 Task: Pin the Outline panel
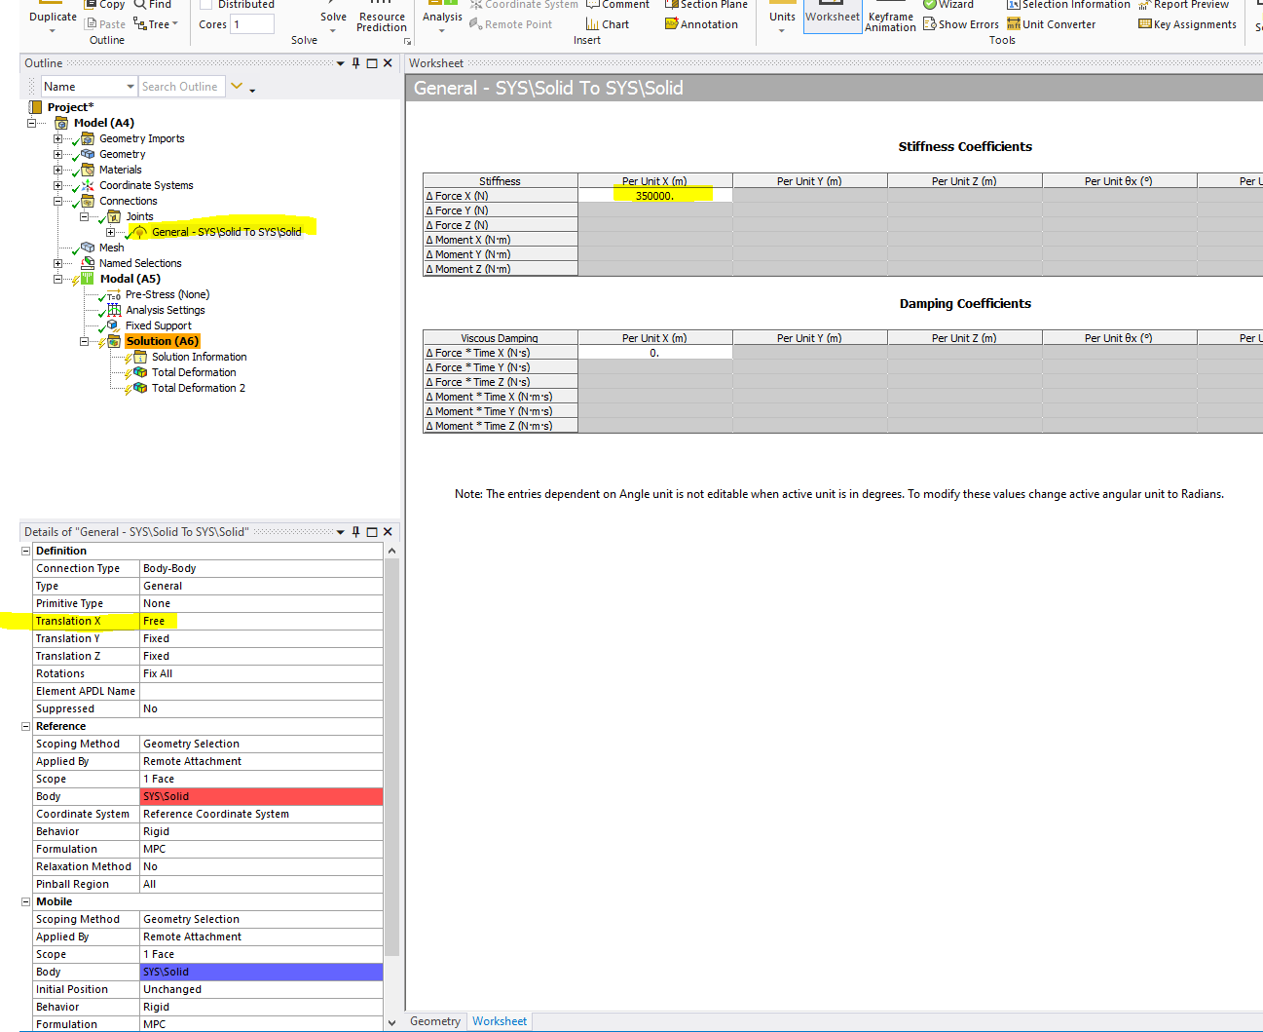355,63
